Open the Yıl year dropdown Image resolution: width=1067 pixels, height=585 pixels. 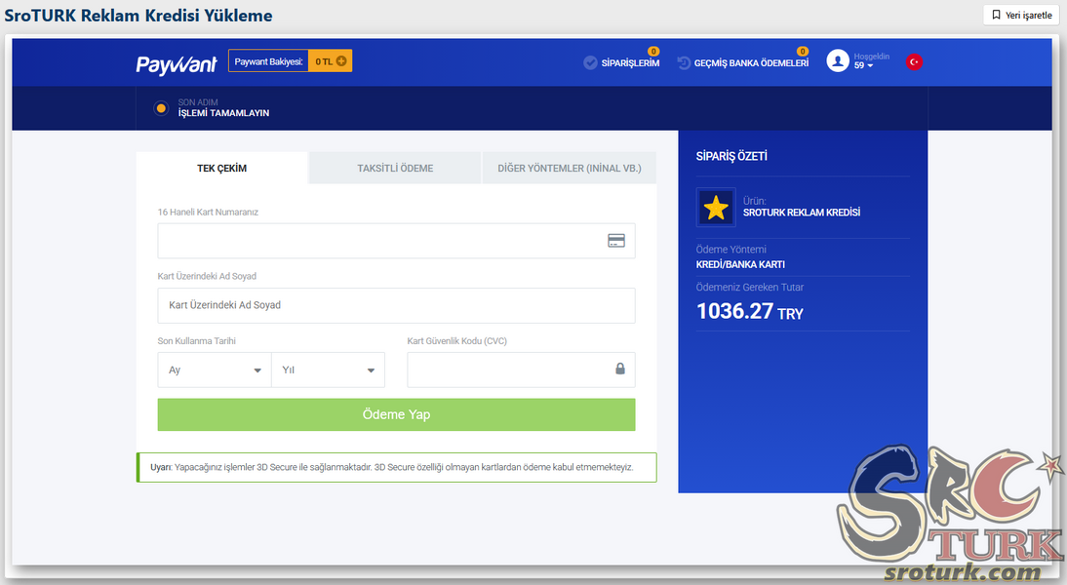(x=328, y=370)
